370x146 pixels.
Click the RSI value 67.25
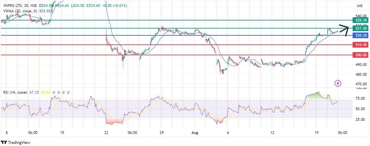coord(35,92)
